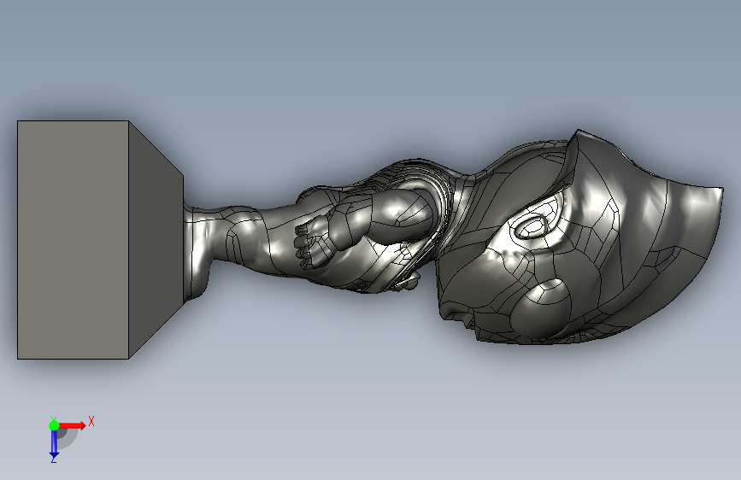Click the green Y axis dot on triad
Screen dimensions: 741x480
click(x=54, y=425)
